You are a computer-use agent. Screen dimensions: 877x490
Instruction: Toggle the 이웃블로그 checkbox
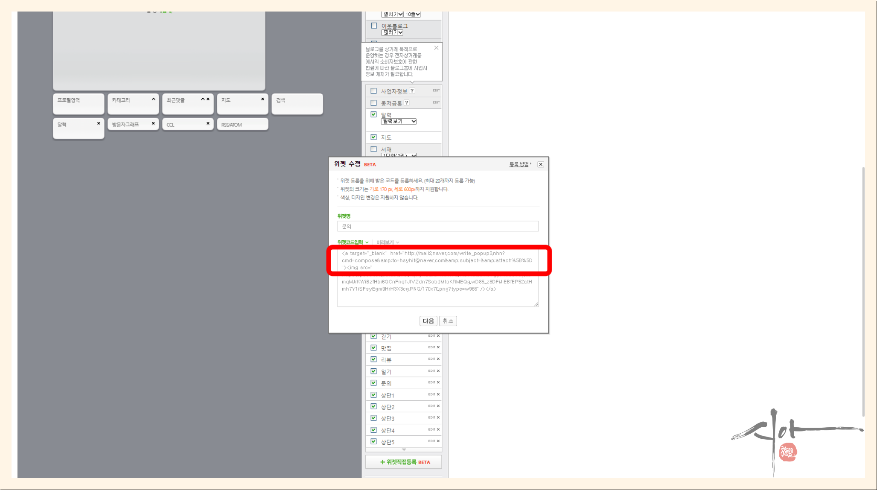click(x=374, y=26)
